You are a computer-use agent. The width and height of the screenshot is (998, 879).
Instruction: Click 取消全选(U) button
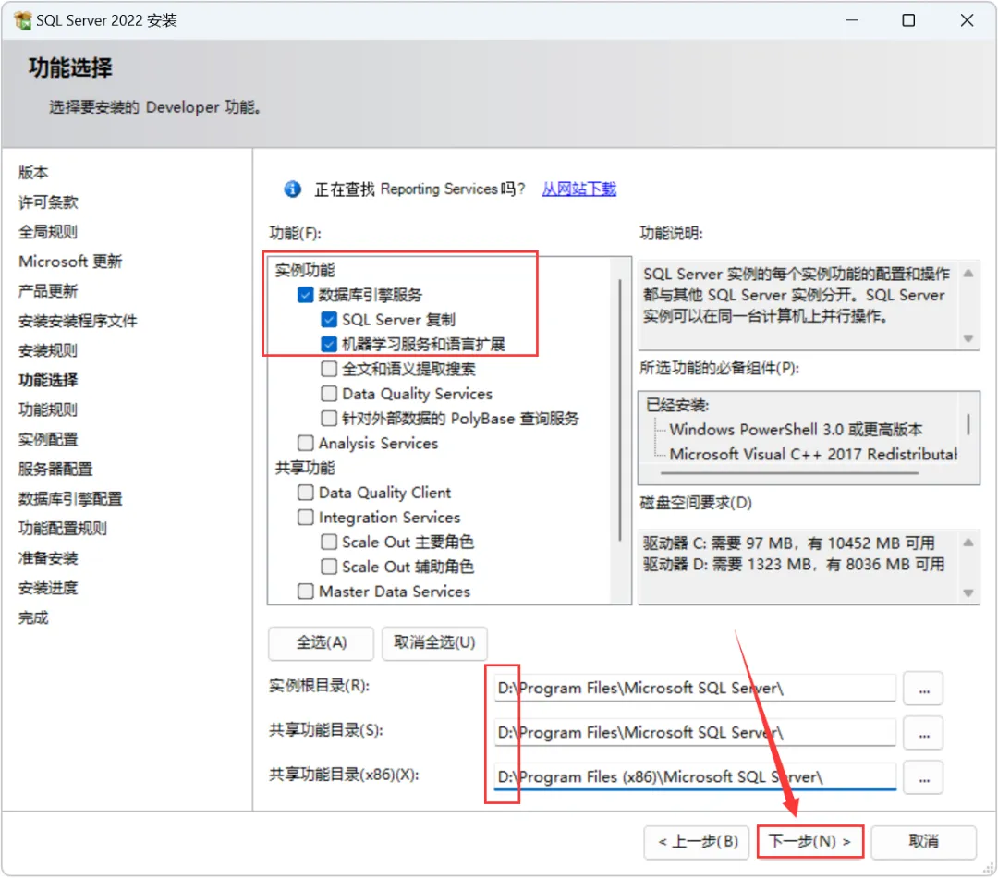(434, 643)
